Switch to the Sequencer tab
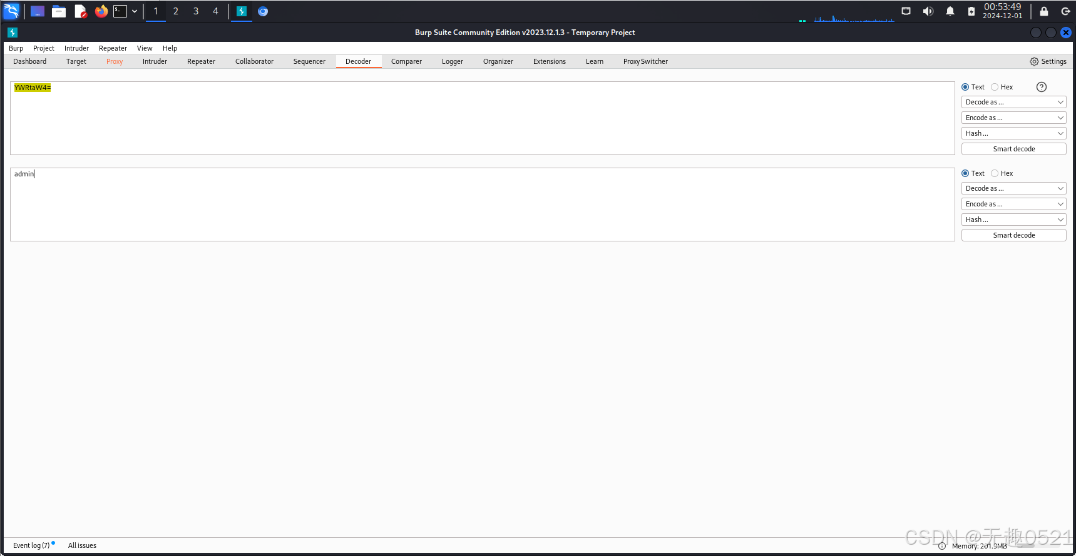 tap(309, 61)
